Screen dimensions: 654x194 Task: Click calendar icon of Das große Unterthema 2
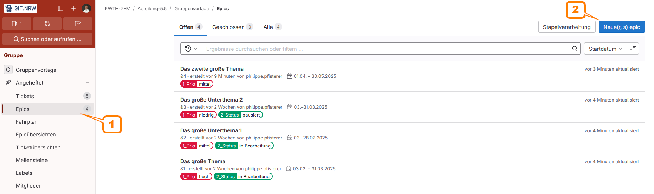point(290,107)
